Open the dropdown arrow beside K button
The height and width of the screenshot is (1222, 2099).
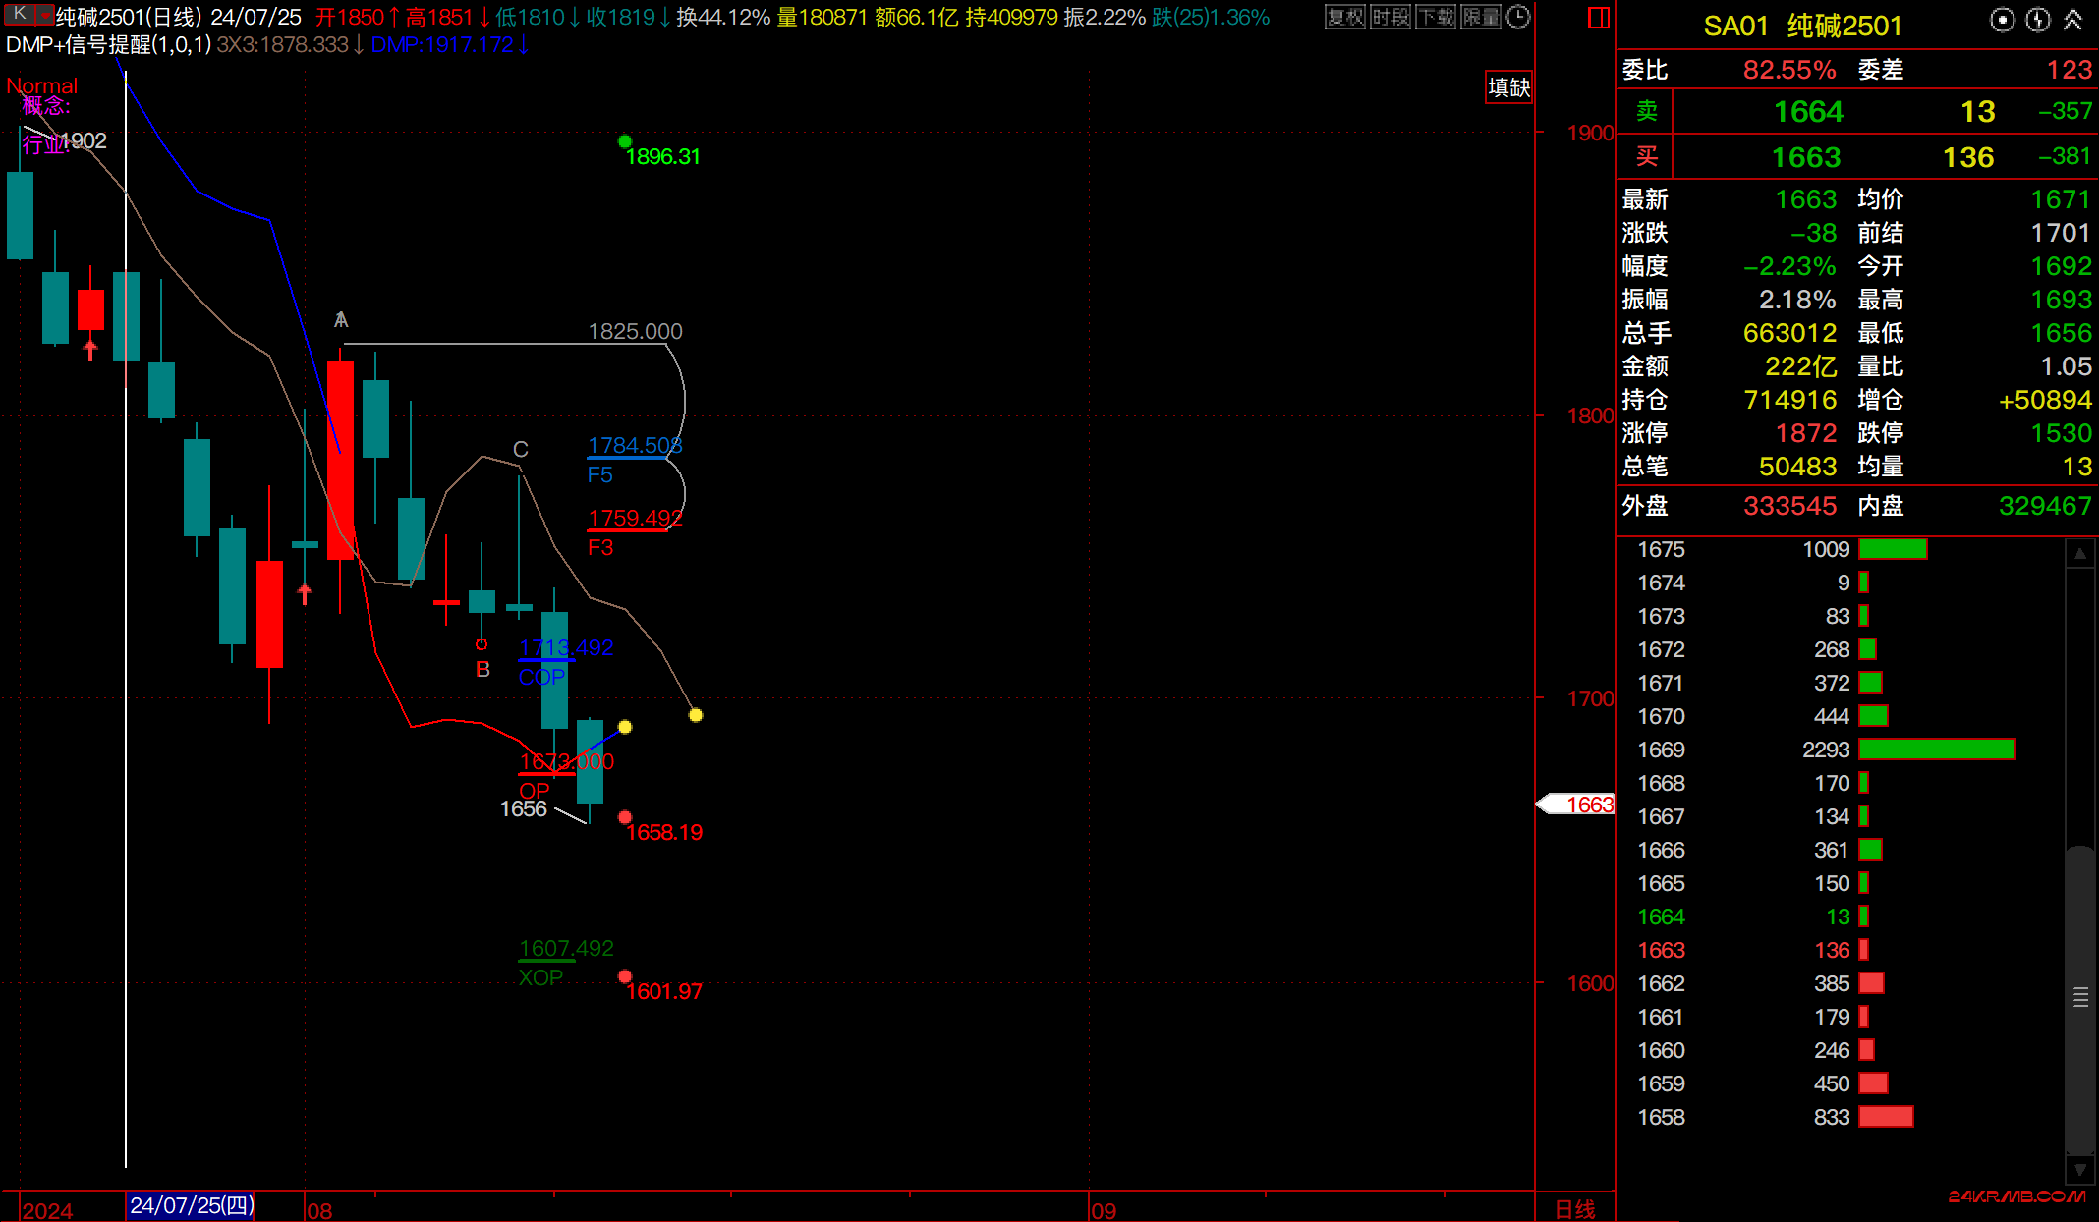[x=45, y=14]
